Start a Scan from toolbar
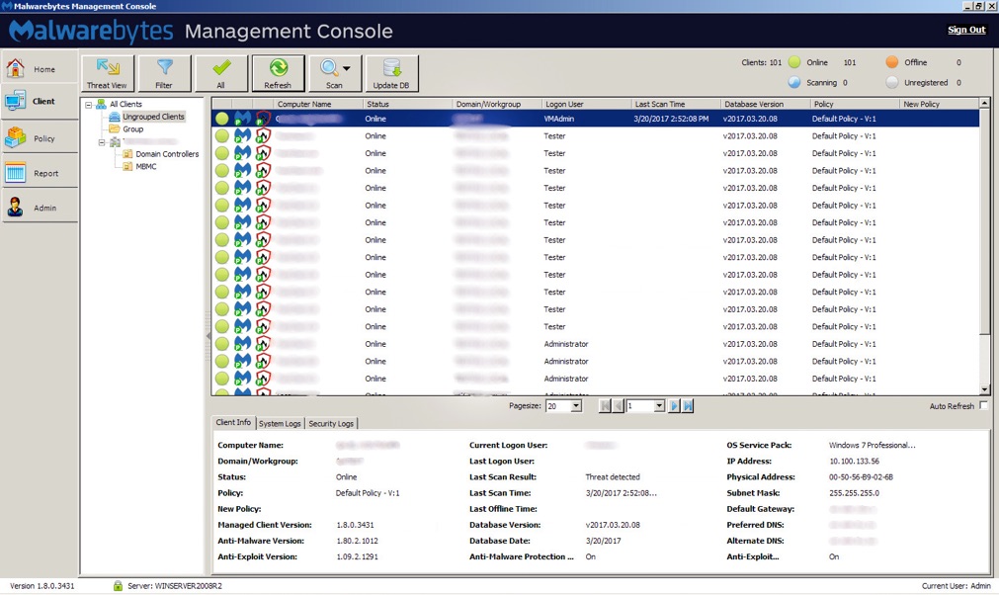Image resolution: width=999 pixels, height=595 pixels. (x=331, y=72)
